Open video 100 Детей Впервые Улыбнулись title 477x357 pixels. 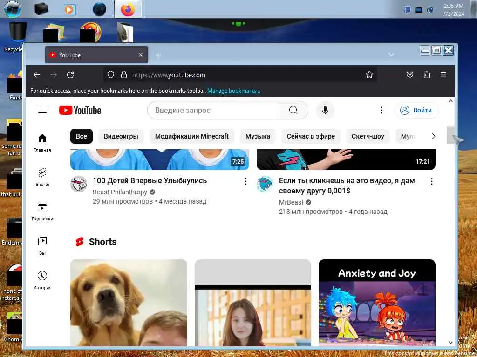(x=150, y=181)
